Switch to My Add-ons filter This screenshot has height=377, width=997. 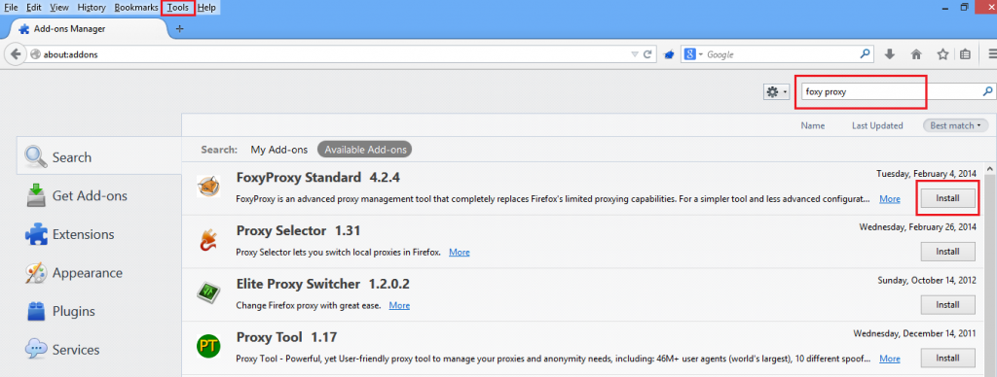[279, 150]
